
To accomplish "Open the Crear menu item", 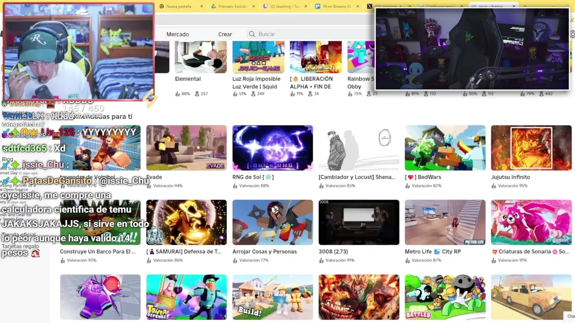I will tap(225, 34).
